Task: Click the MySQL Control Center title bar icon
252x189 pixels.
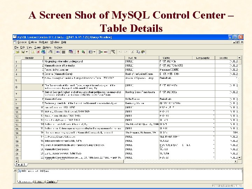Action: pyautogui.click(x=15, y=37)
